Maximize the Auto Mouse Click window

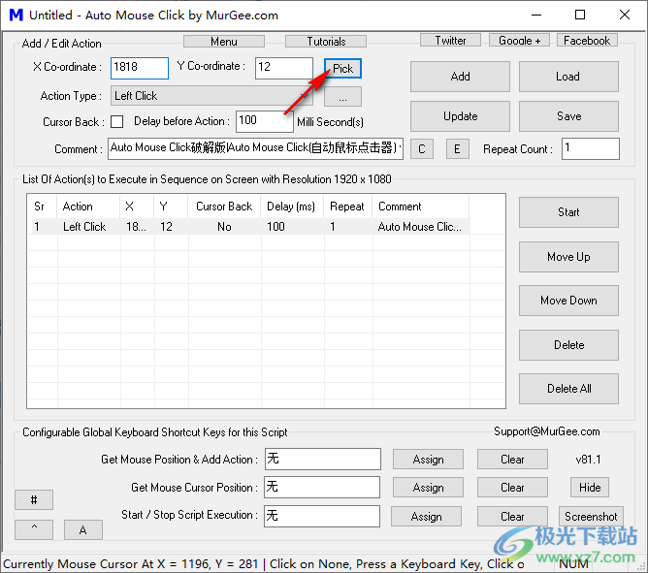point(580,15)
